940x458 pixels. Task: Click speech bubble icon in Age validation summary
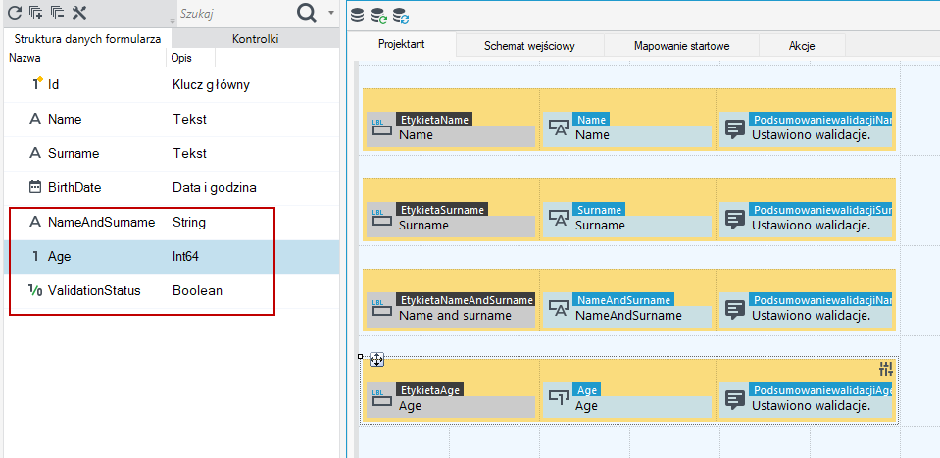coord(735,400)
